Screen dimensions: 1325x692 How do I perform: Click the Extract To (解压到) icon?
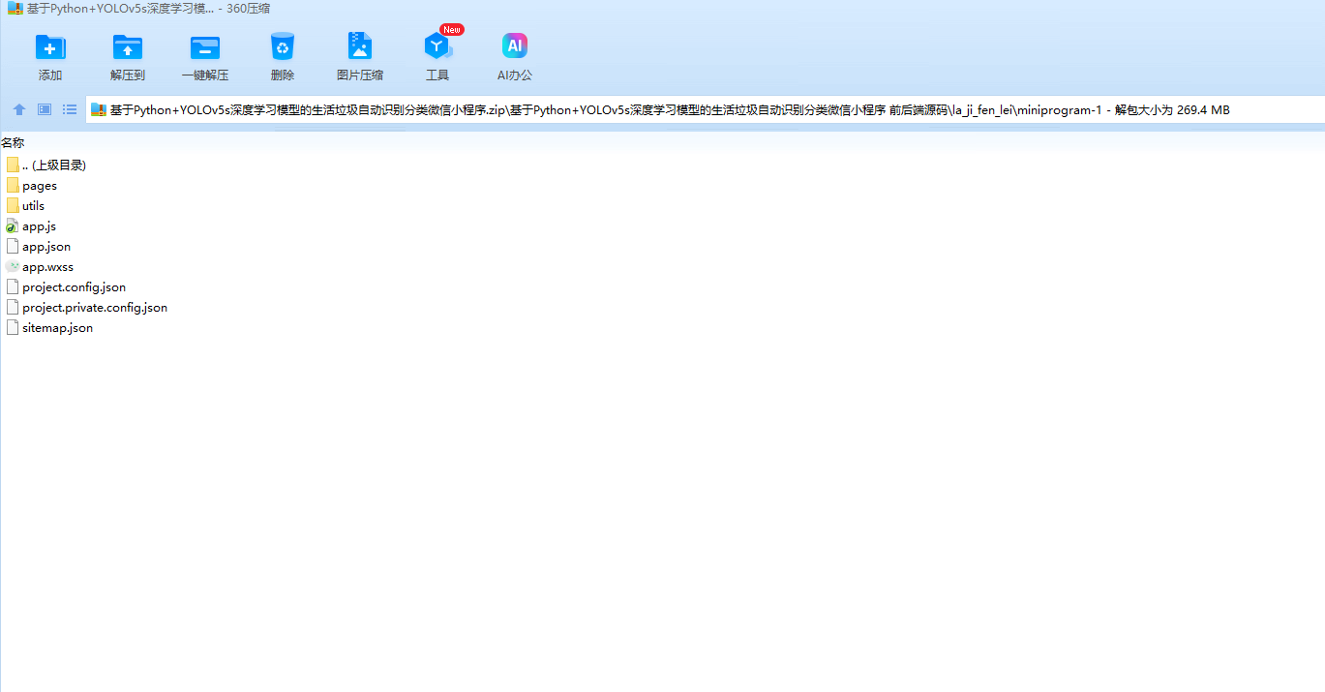coord(128,46)
